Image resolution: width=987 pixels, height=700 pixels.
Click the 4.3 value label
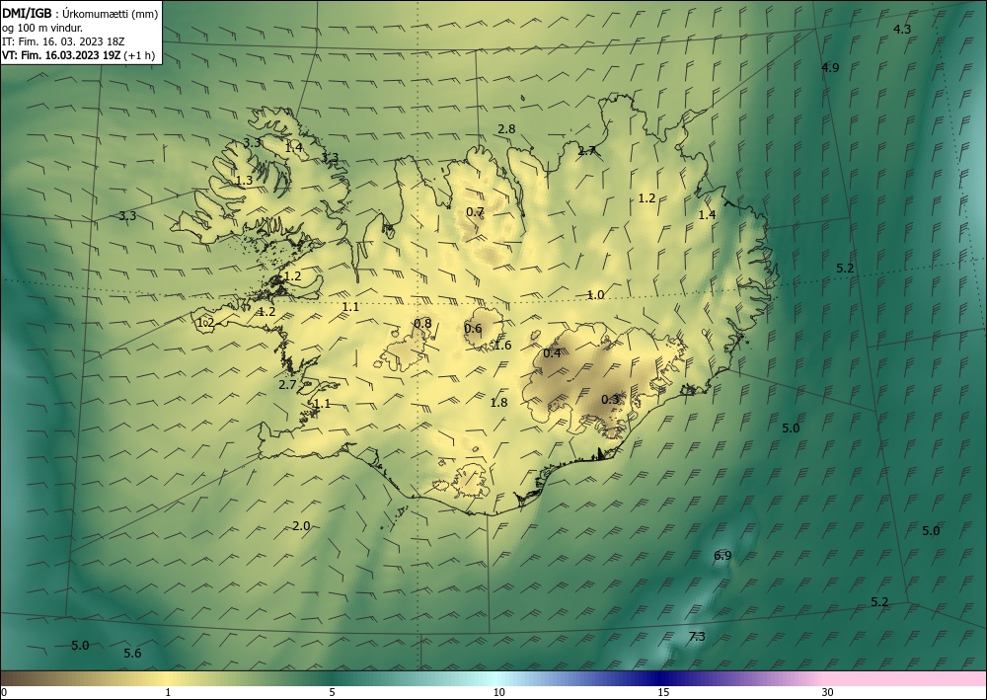pyautogui.click(x=902, y=29)
